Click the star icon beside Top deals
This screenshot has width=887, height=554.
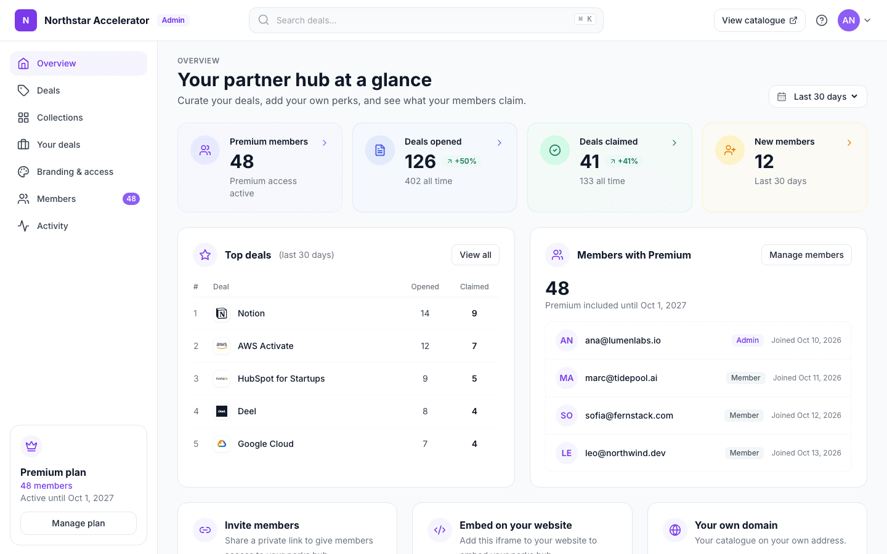pyautogui.click(x=205, y=255)
